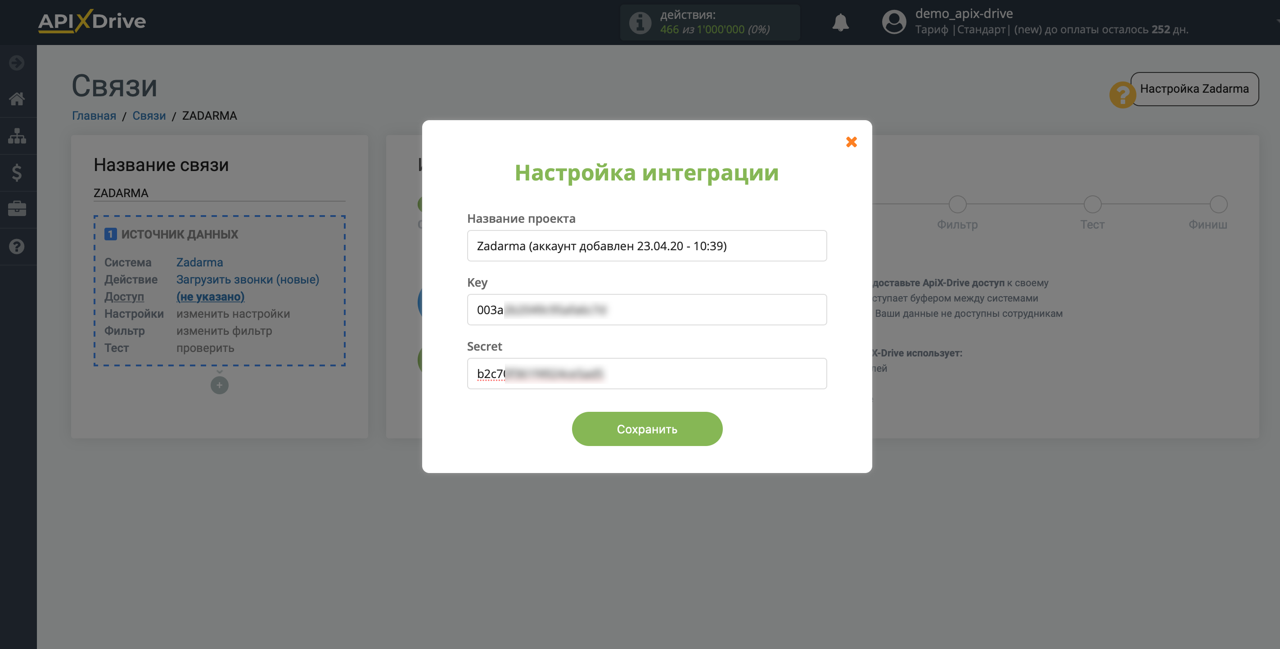Open the user profile avatar icon

894,23
